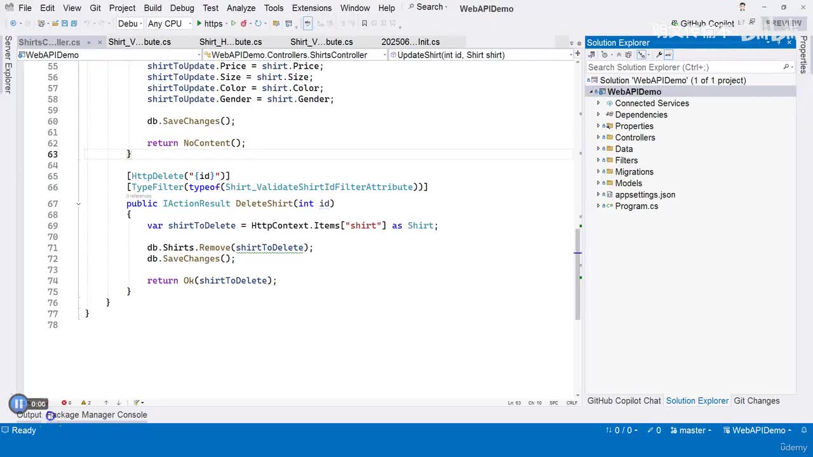Click the GitHub Copilot icon in toolbar
813x457 pixels.
click(675, 23)
